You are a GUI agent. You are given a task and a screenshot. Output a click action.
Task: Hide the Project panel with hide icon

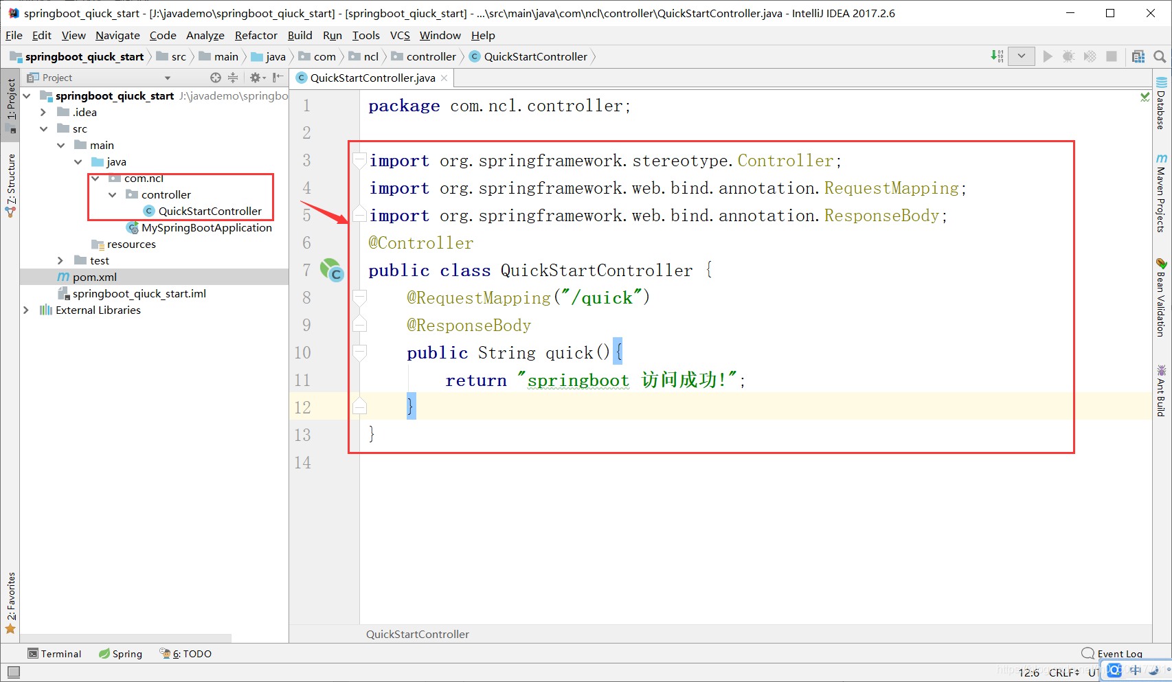[278, 78]
